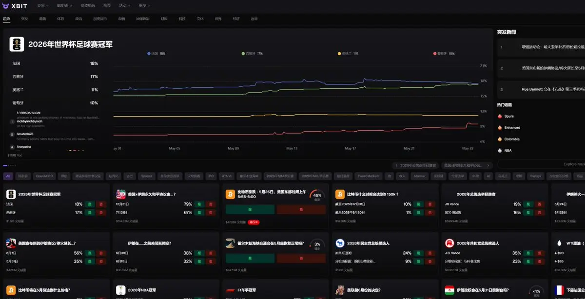Viewport: 585px width, 299px height.
Task: Toggle the blue 18% series legend dot
Action: click(149, 53)
